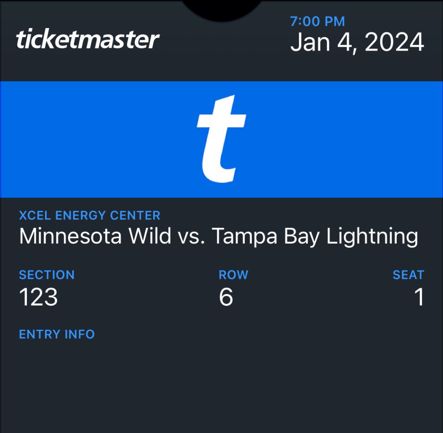443x433 pixels.
Task: Click the "PM" in the event time
Action: pyautogui.click(x=335, y=21)
